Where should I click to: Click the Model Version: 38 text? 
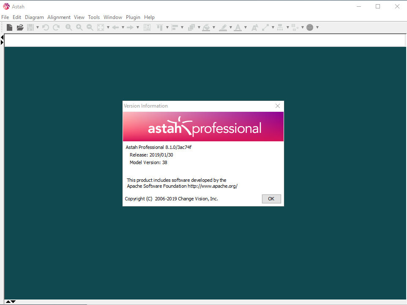pos(148,162)
